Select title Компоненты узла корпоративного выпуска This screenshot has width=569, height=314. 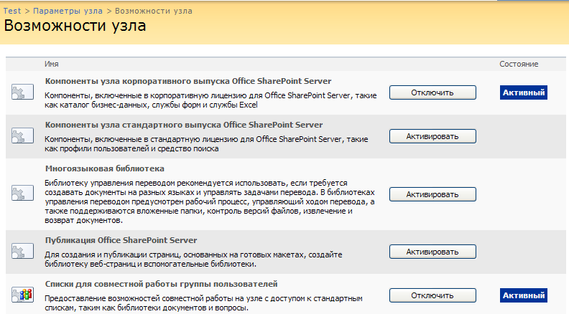pos(188,81)
